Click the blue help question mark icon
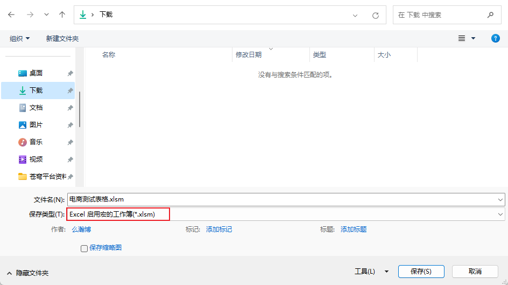The image size is (508, 285). pos(496,38)
